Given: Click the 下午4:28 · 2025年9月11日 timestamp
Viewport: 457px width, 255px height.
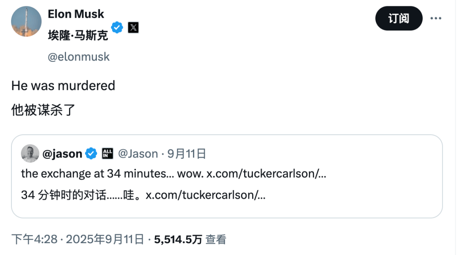Looking at the screenshot, I should (77, 239).
